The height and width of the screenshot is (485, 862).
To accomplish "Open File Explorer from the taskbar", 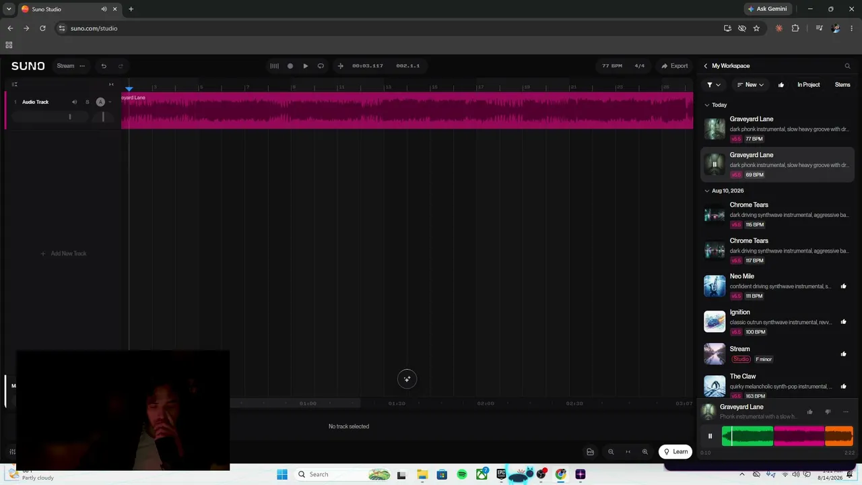I will 422,474.
